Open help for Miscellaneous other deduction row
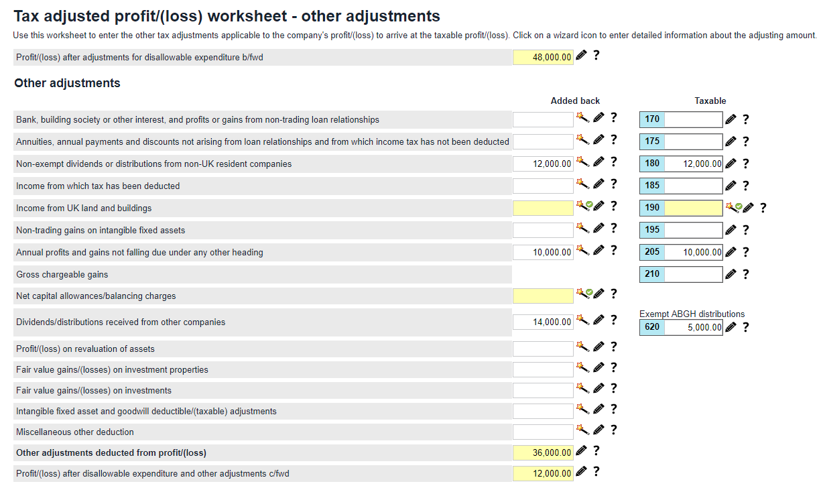 click(613, 430)
